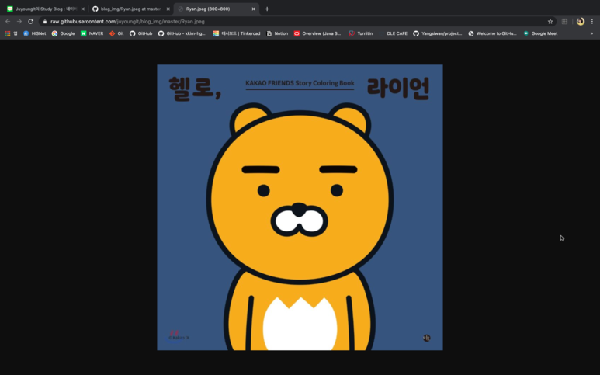Open the Yangsiwan/project bookmark
Screen dimensions: 600x375
(437, 33)
